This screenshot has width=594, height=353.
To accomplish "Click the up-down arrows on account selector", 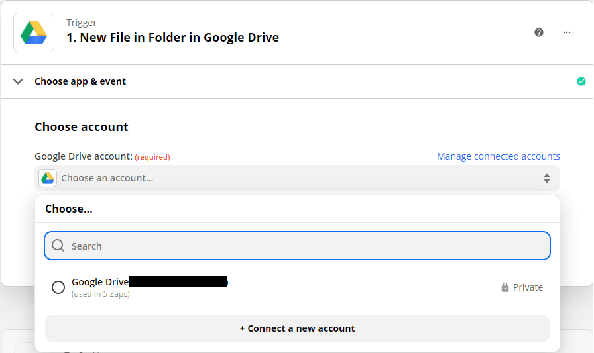I will [547, 178].
